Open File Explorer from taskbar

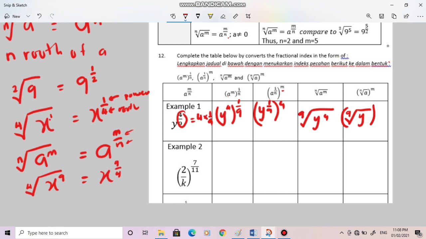(161, 233)
